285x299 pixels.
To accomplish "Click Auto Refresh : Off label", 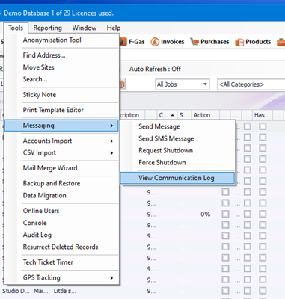I will 155,69.
